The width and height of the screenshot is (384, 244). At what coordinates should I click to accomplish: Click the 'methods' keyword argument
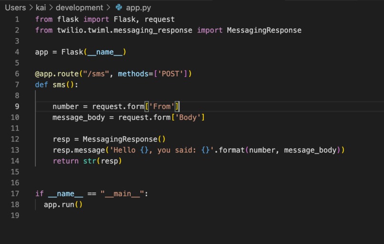click(133, 74)
